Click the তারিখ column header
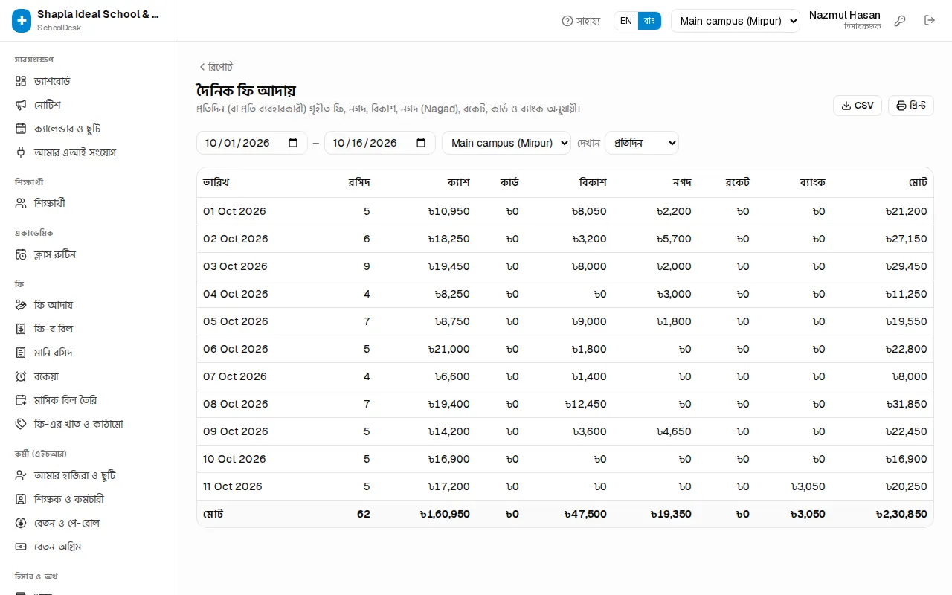 tap(216, 182)
